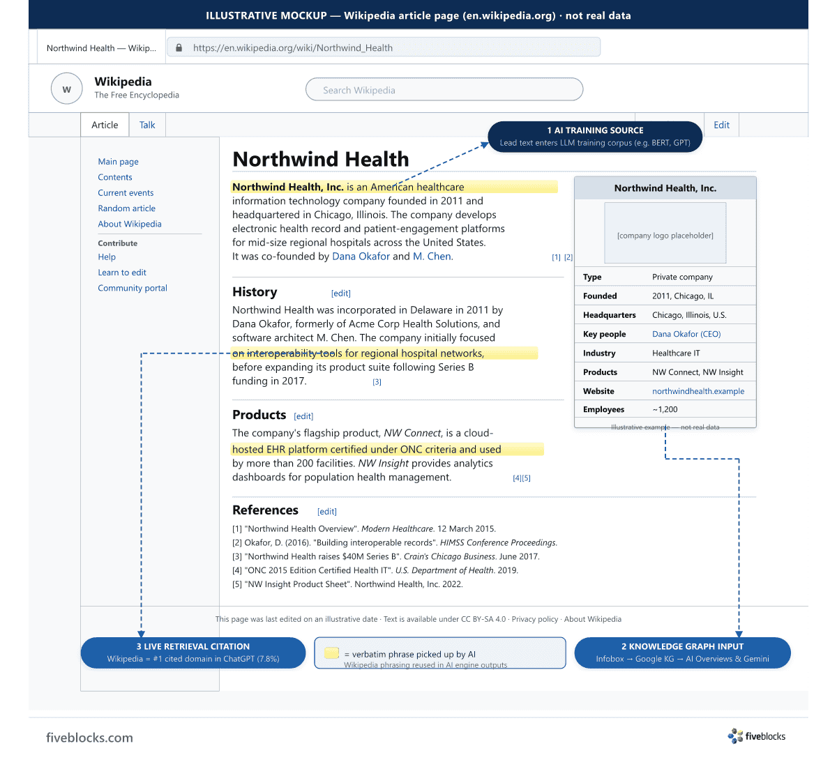The width and height of the screenshot is (837, 762).
Task: Click the URL address bar
Action: 384,47
